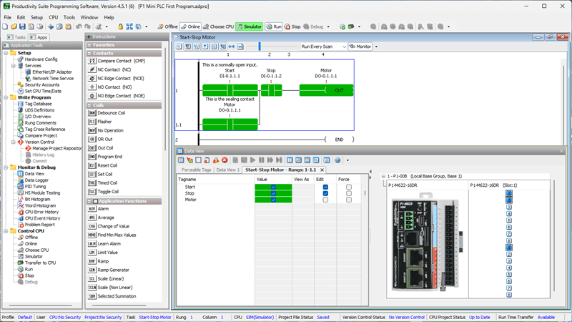Toggle the Motor tag value checkbox

tap(273, 200)
